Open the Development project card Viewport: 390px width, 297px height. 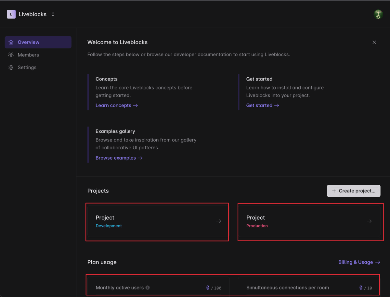[158, 221]
